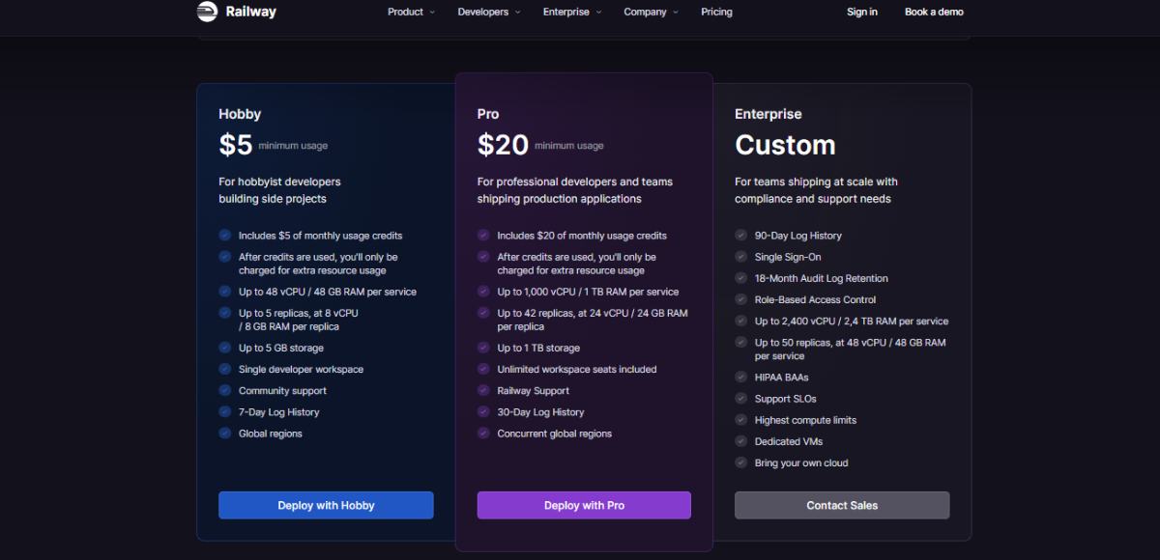
Task: Click the checkmark next to 90-Day Log History
Action: click(x=741, y=236)
